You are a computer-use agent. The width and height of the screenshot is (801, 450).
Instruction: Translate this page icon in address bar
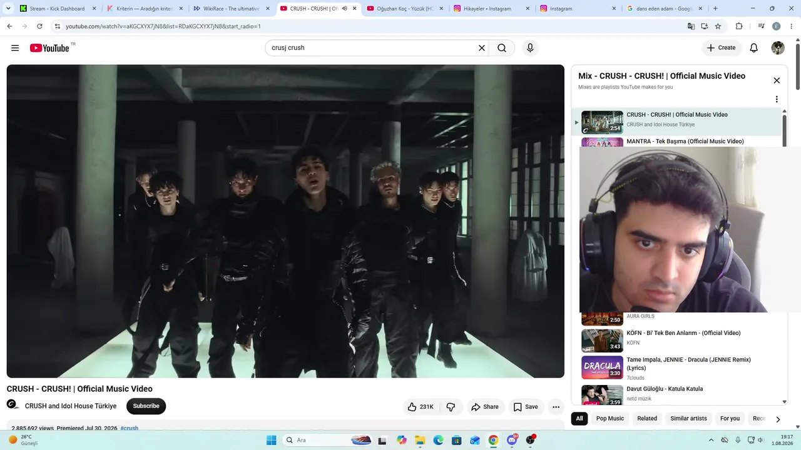point(691,26)
